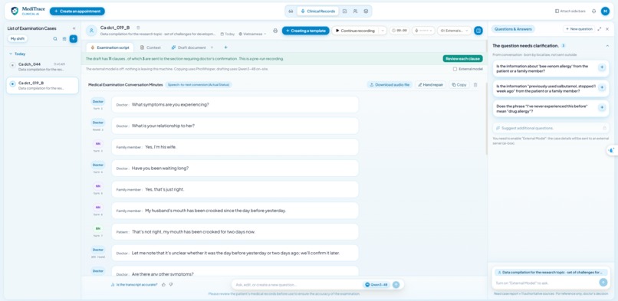Select the Ca dch_044 case radio
This screenshot has height=301, width=618.
coord(12,65)
